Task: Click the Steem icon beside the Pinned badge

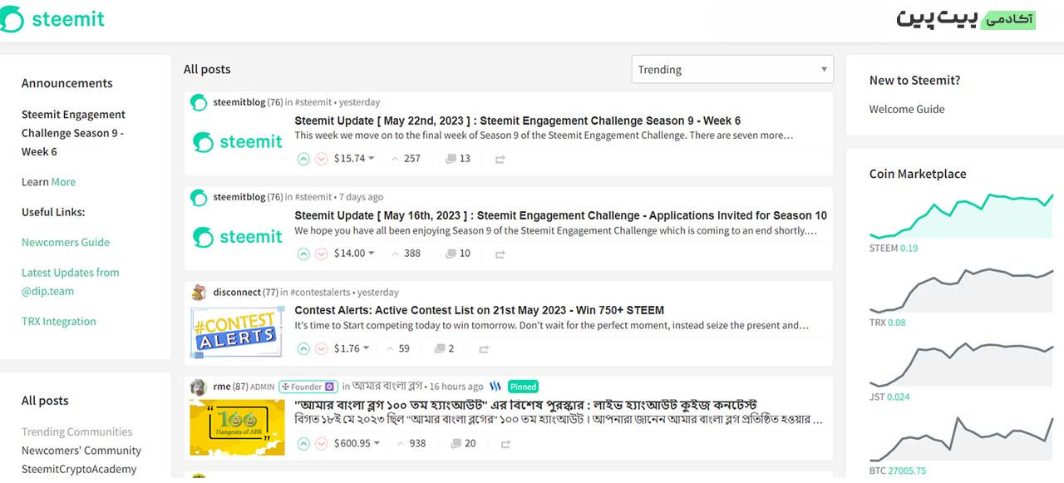Action: [x=495, y=387]
